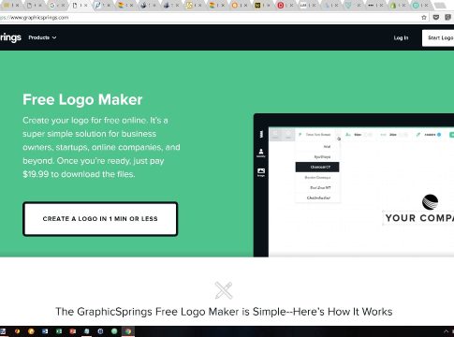Open PowerPoint from the taskbar
454x337 pixels.
click(x=73, y=331)
